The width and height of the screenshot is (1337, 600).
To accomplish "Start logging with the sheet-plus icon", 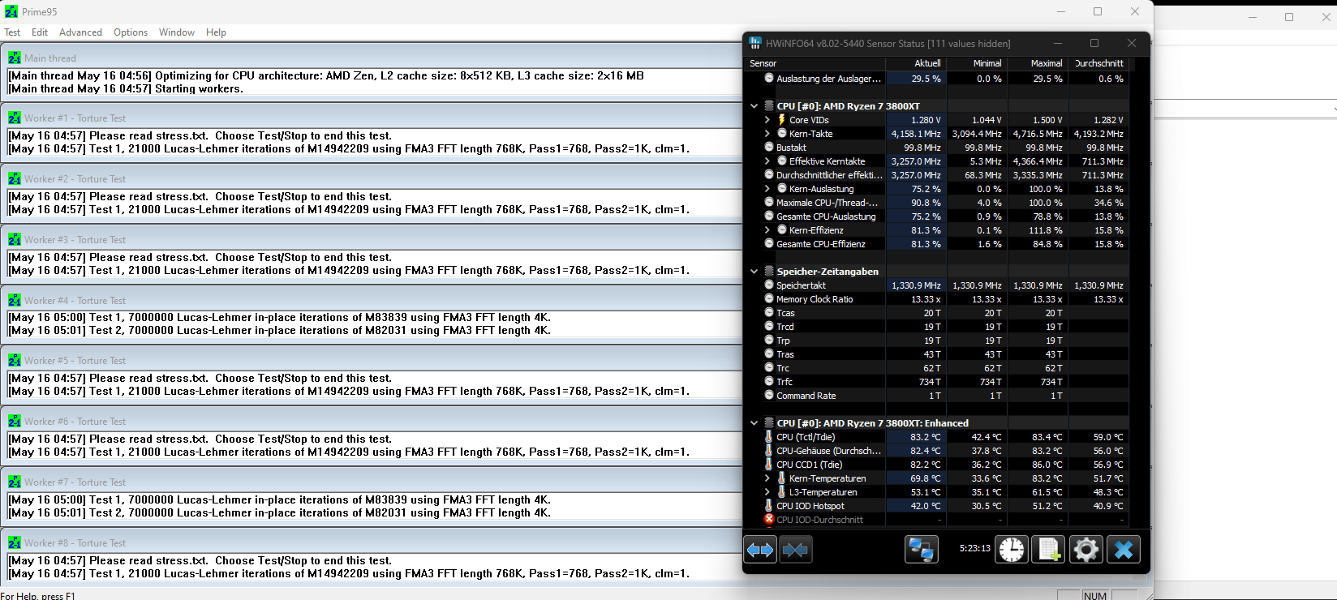I will (x=1048, y=550).
